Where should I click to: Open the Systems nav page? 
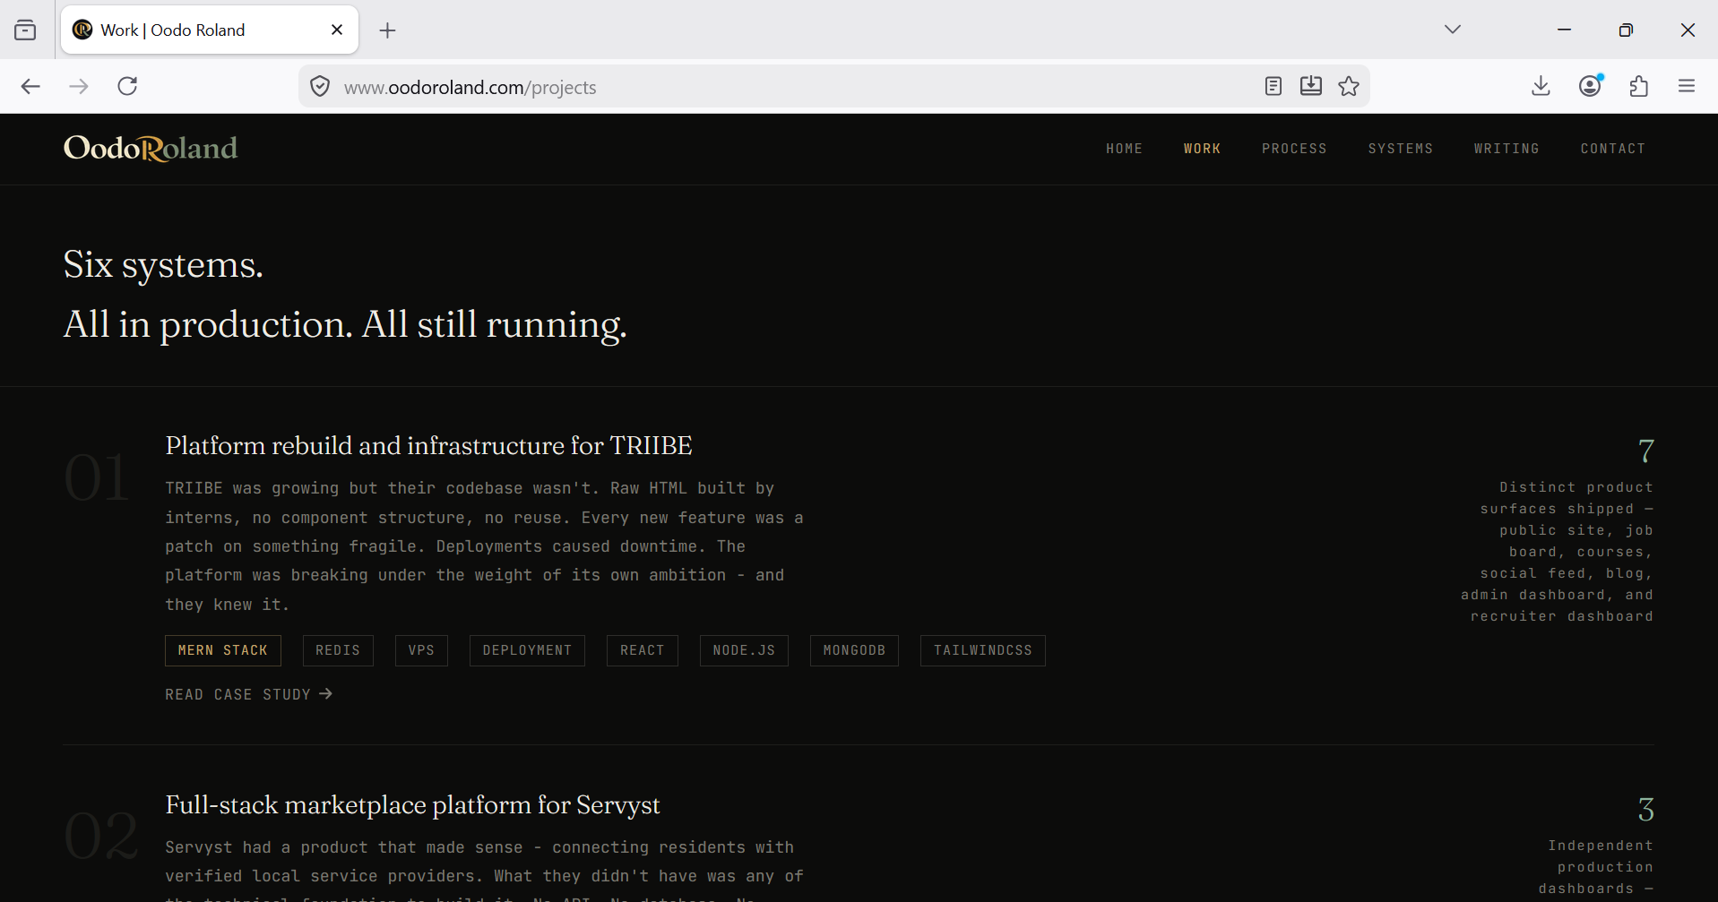[1400, 149]
